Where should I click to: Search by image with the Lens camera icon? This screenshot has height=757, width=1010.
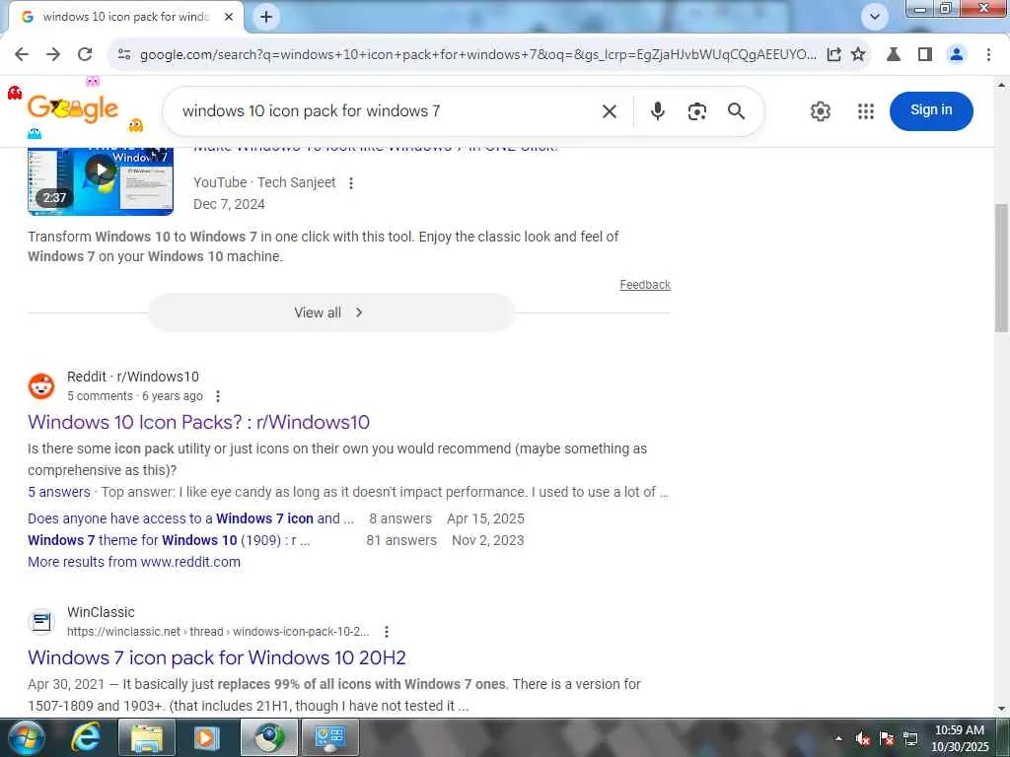(x=697, y=111)
